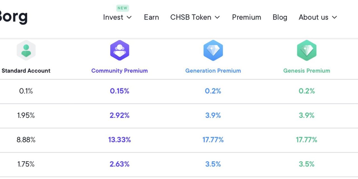Click the Standard Account 8.88% value
The height and width of the screenshot is (179, 358).
click(26, 140)
